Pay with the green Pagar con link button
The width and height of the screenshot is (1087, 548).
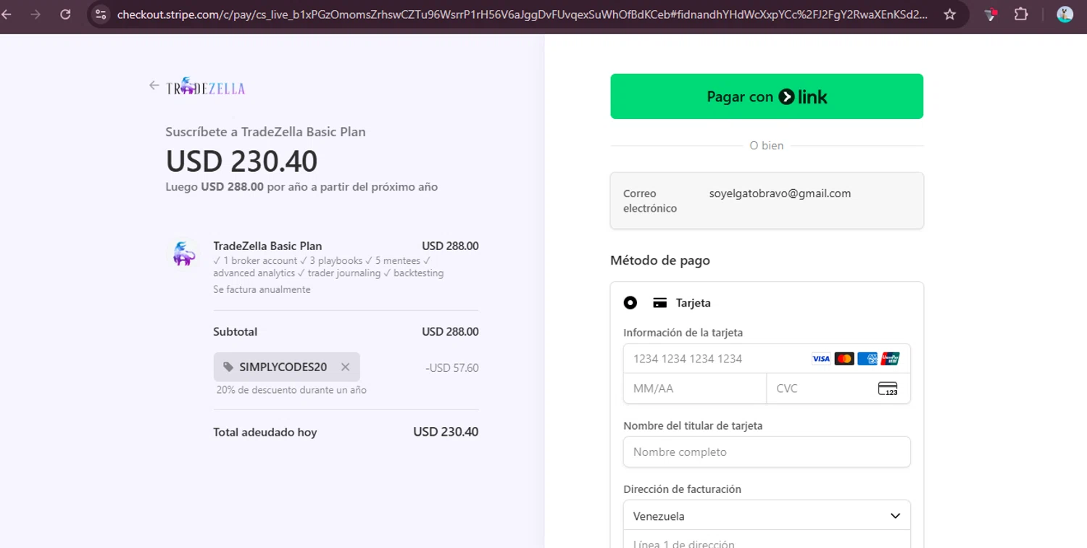pos(767,96)
